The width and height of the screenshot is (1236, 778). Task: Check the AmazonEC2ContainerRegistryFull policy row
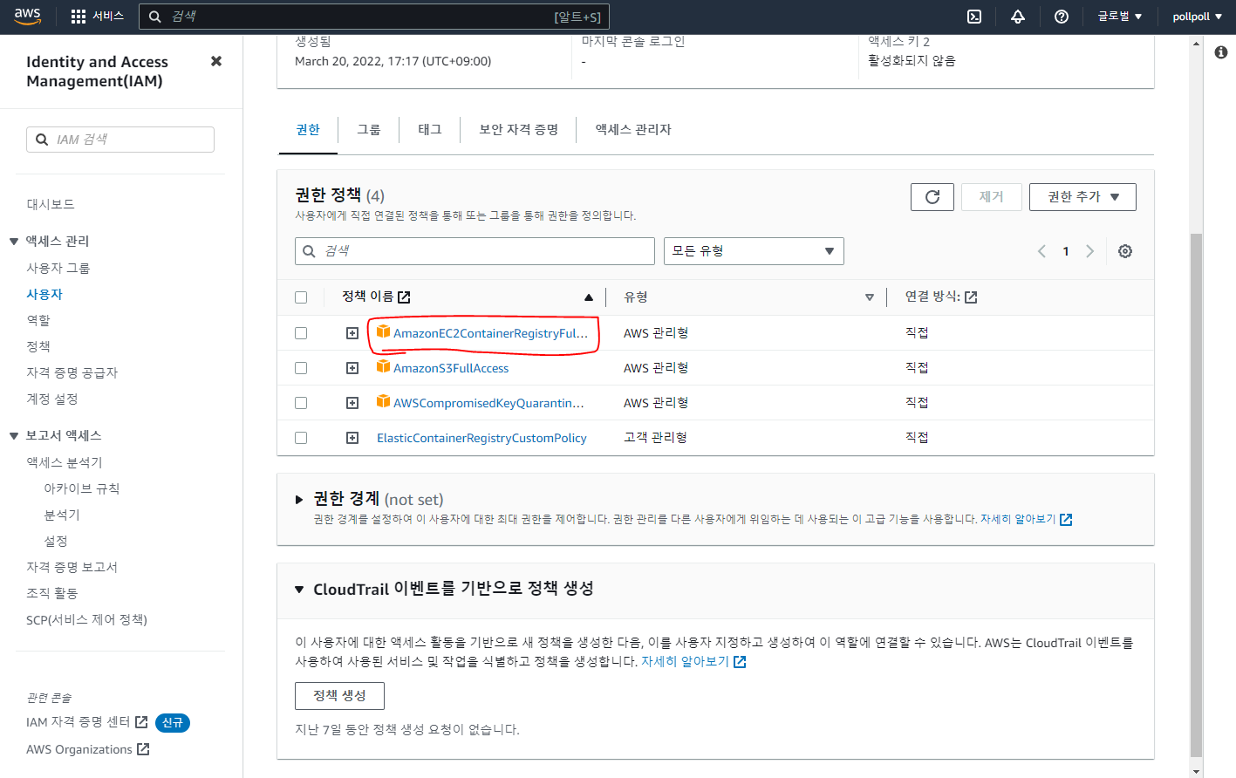pyautogui.click(x=301, y=333)
